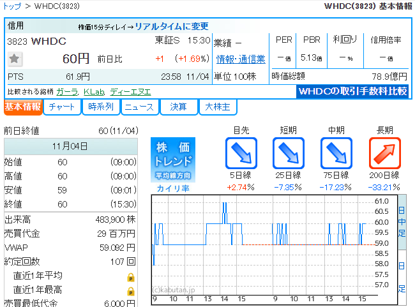The height and width of the screenshot is (307, 415).
Task: Follow the トップ breadcrumb link
Action: tap(12, 6)
